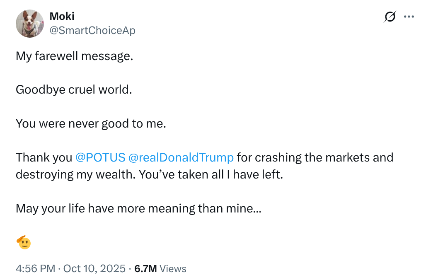Follow the @POTUS mention link

100,158
